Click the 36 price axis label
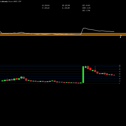This screenshot has height=126, width=126. click(120, 69)
